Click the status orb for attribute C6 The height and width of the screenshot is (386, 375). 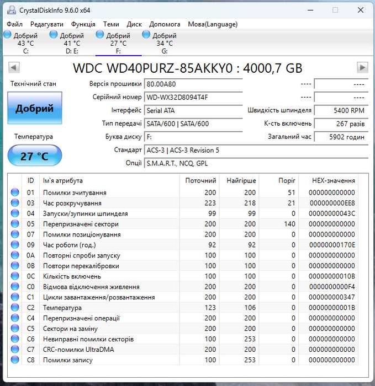point(15,339)
